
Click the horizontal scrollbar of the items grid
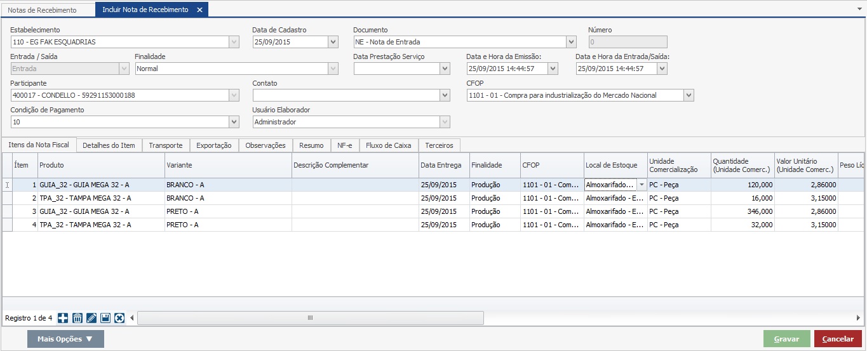310,317
